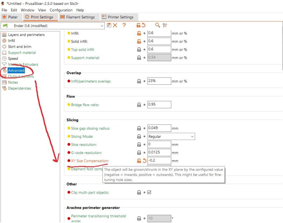Click the lock icon beside Bridge flow ratio
The width and height of the screenshot is (283, 223).
coord(139,105)
